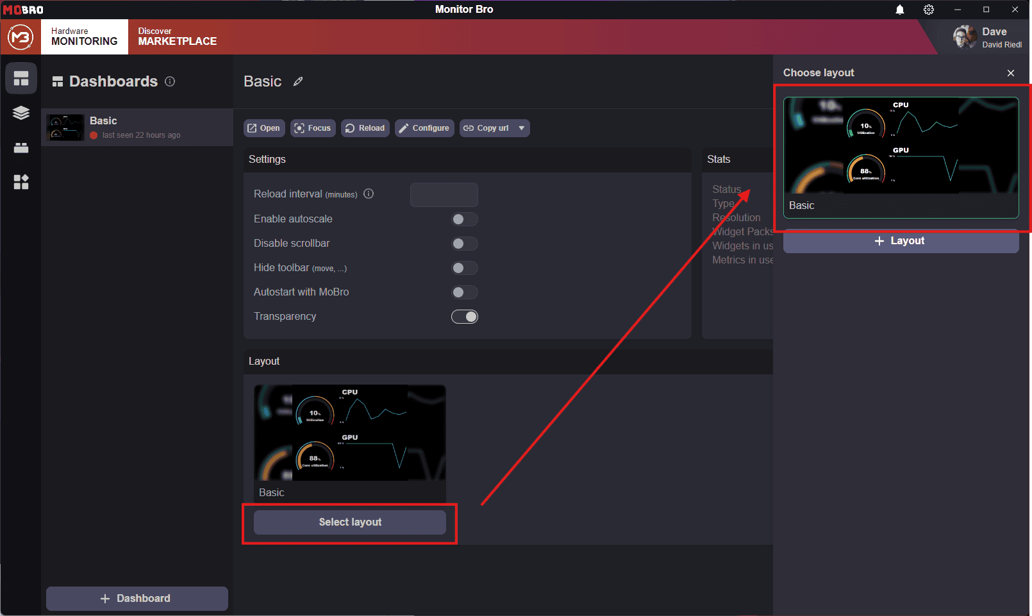Minimize the Monitor Bro window
The width and height of the screenshot is (1032, 616).
click(x=958, y=10)
